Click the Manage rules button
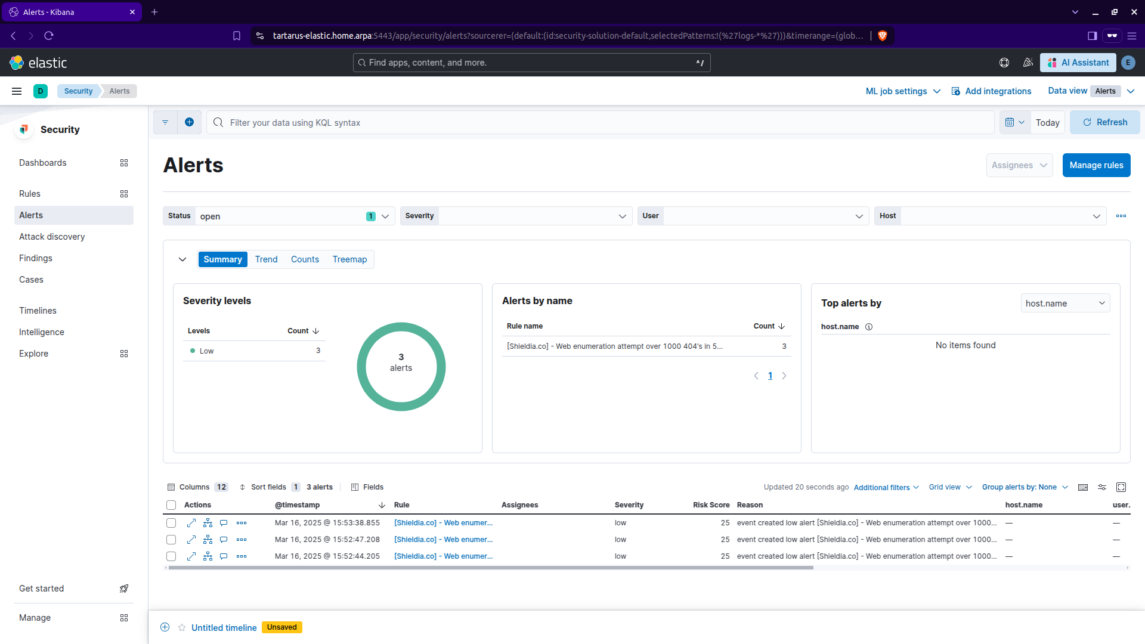 click(1096, 165)
